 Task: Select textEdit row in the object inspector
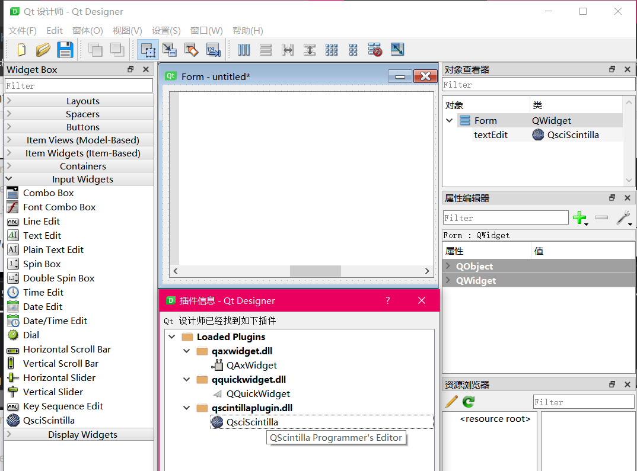coord(532,134)
